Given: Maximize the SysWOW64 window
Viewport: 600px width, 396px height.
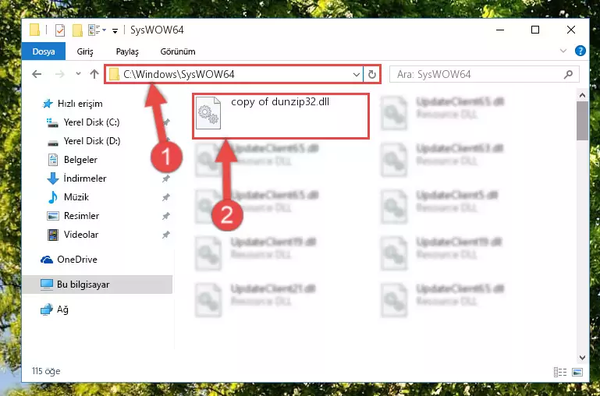Looking at the screenshot, I should point(535,30).
